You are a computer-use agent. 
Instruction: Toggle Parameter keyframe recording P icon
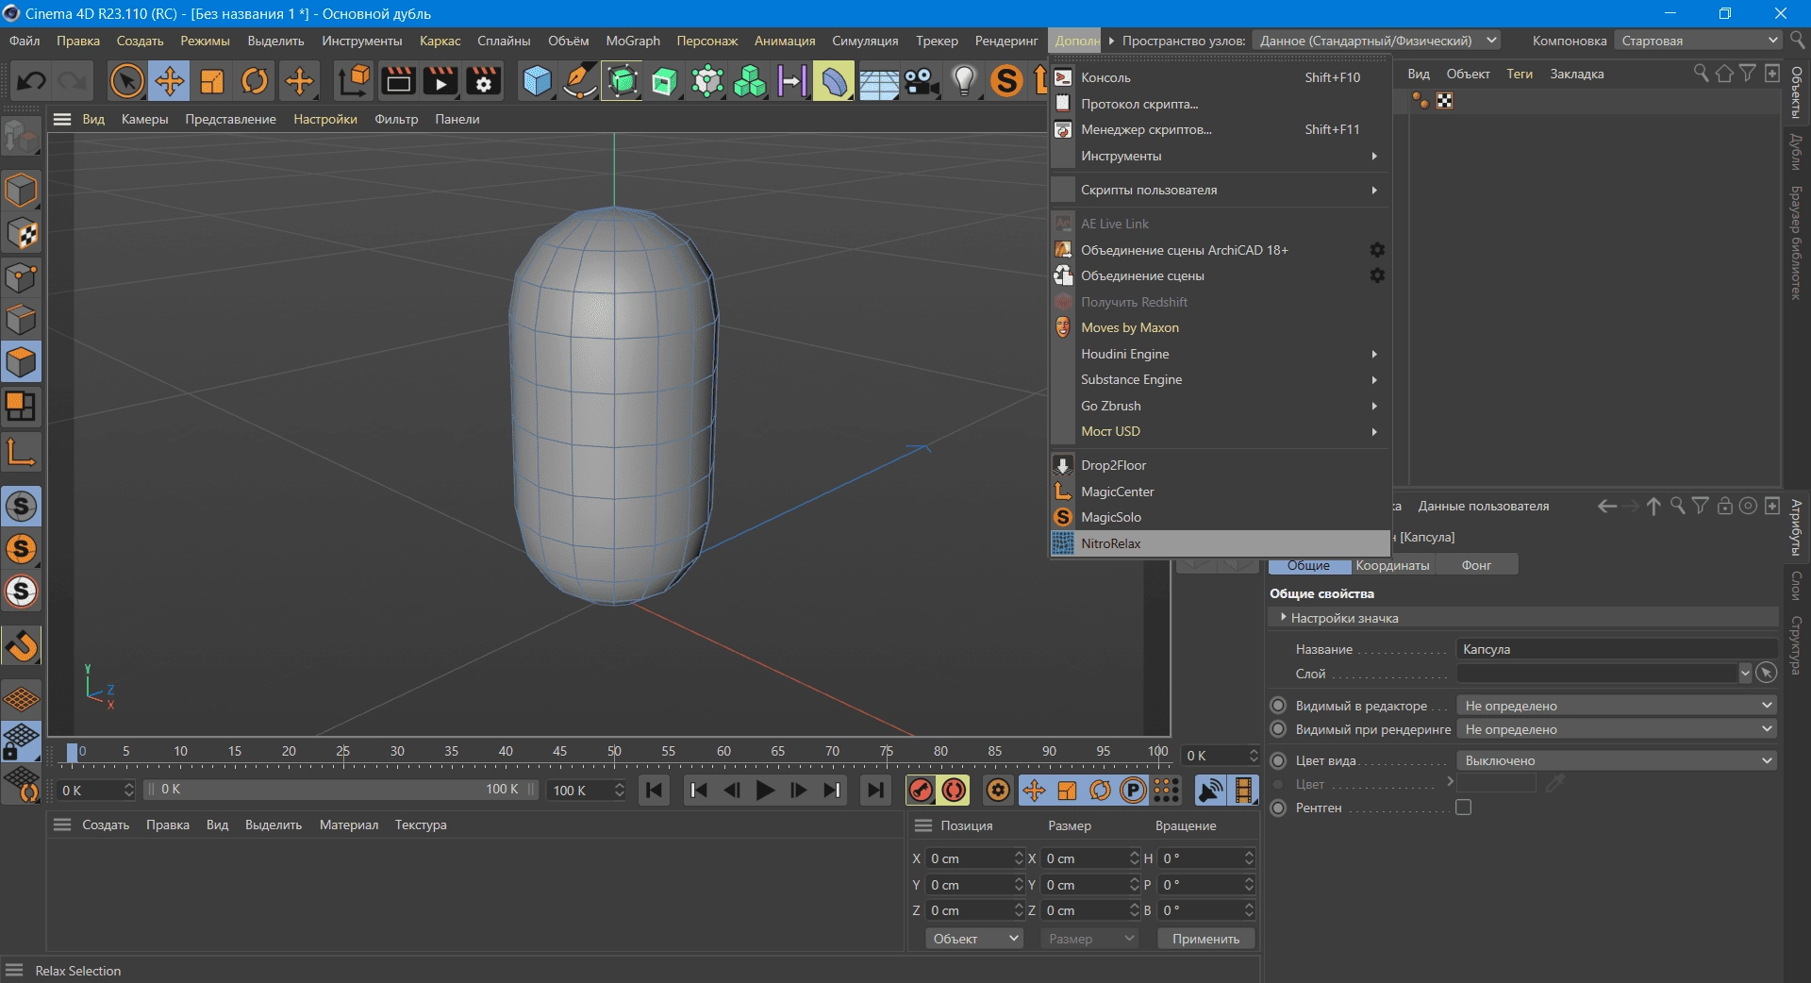[1133, 791]
